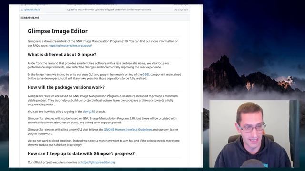The image size is (305, 171).
Task: Click 'How can I keep up to date' heading
Action: [x=81, y=153]
